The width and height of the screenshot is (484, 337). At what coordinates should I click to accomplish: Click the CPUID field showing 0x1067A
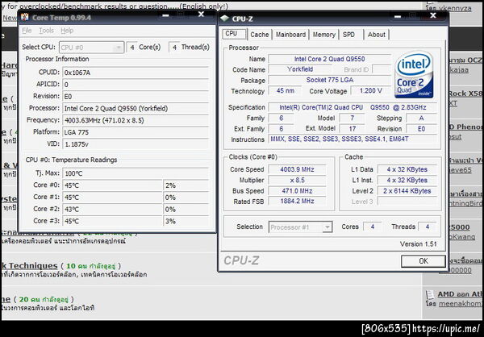pos(136,73)
